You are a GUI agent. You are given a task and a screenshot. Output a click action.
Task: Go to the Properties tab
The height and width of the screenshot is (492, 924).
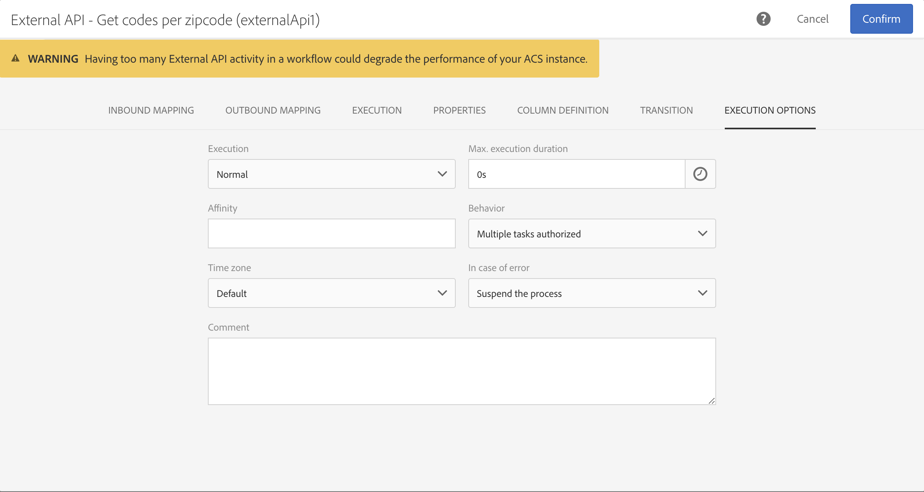459,110
